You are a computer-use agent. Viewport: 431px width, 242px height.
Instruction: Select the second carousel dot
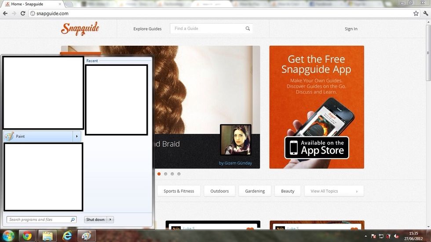click(165, 174)
